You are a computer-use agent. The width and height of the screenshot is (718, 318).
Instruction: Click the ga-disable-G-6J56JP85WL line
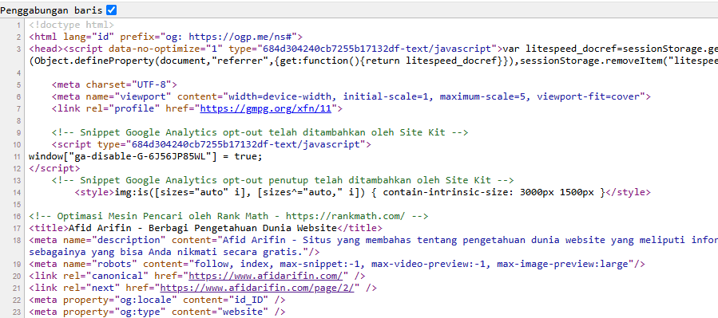coord(145,156)
